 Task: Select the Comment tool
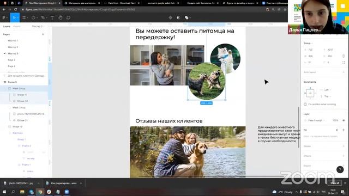pos(68,17)
